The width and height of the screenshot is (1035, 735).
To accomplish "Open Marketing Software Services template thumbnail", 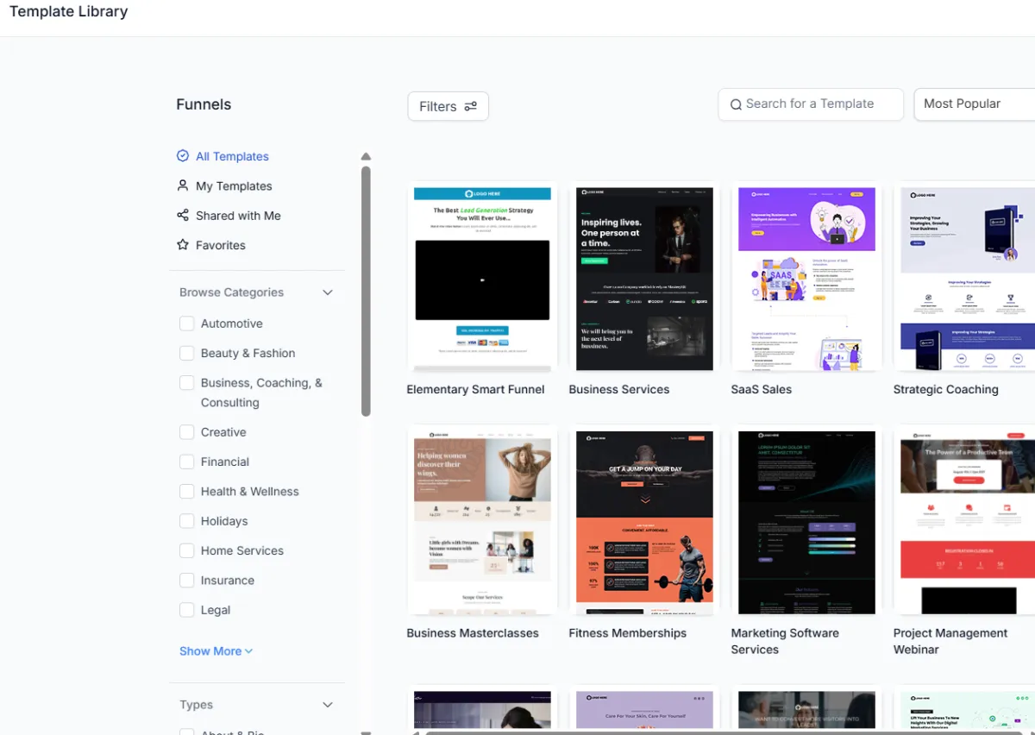I will (806, 523).
